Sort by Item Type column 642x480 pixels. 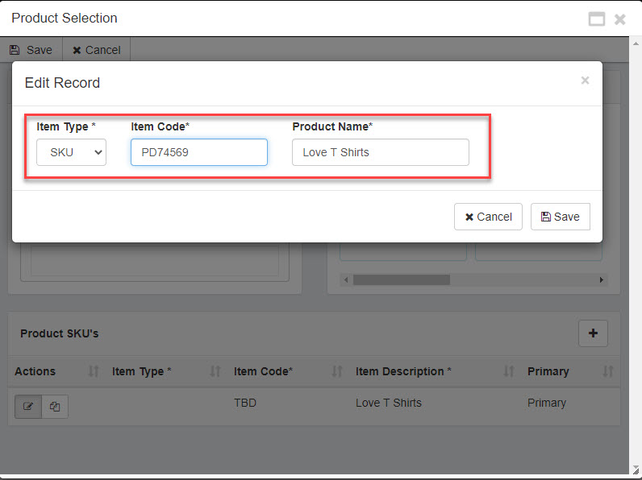click(x=215, y=371)
